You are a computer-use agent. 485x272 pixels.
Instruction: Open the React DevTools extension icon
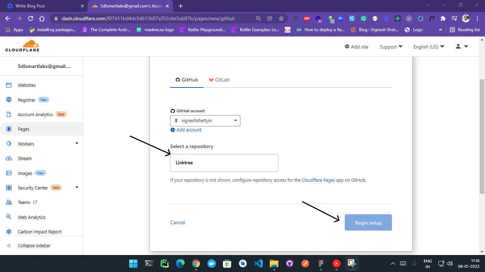[x=398, y=18]
